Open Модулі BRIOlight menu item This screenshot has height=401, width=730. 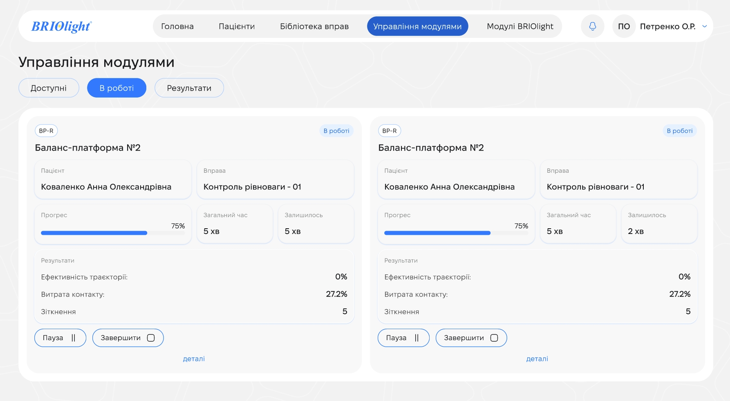520,26
